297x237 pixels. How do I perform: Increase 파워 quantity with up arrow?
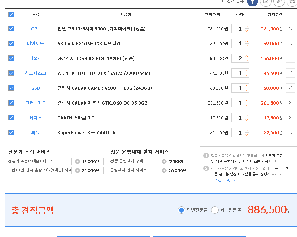click(x=247, y=130)
